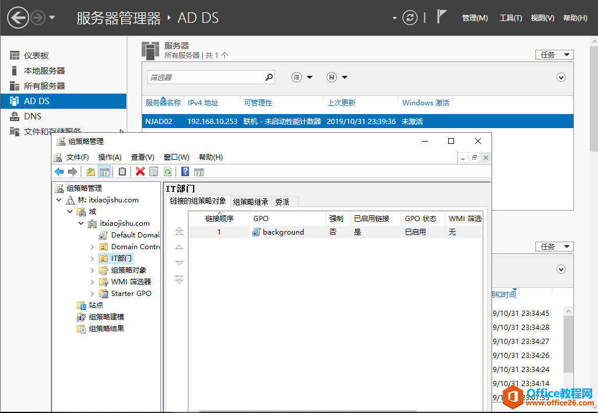
Task: Expand the Domain Controllers tree node
Action: coord(92,247)
